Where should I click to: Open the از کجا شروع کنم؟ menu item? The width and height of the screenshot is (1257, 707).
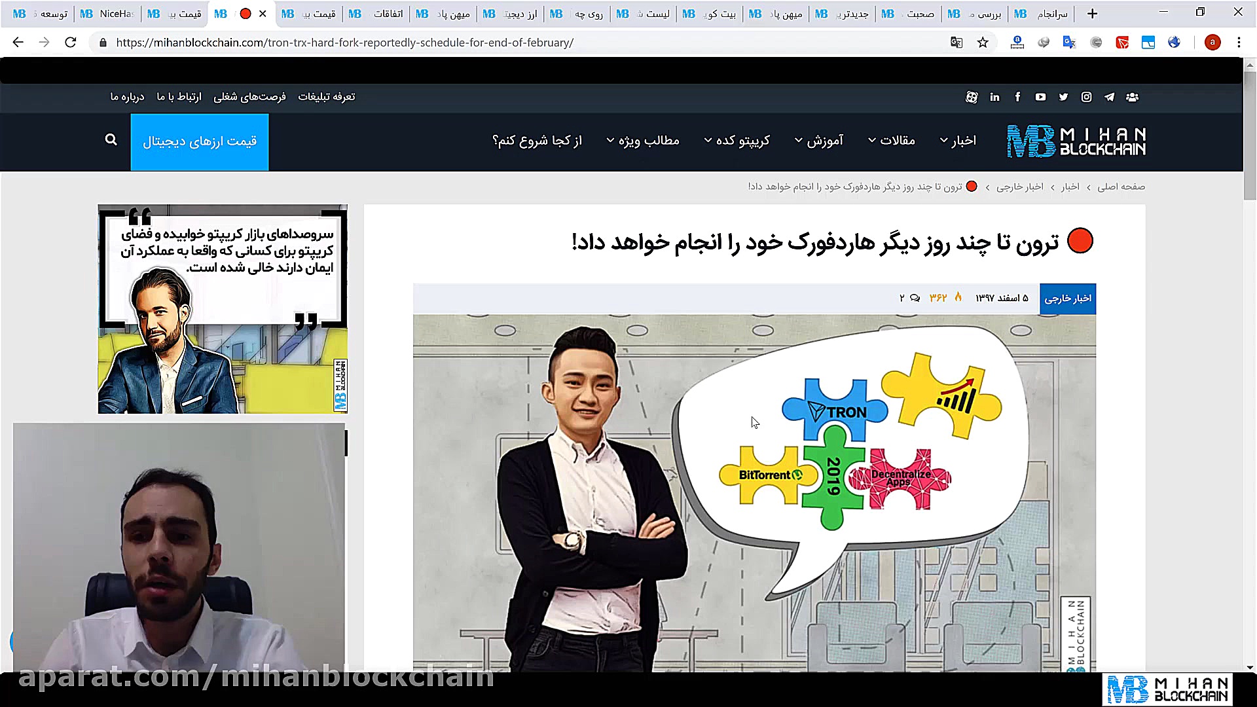point(537,141)
